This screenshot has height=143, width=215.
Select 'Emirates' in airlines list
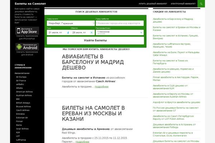[20, 114]
